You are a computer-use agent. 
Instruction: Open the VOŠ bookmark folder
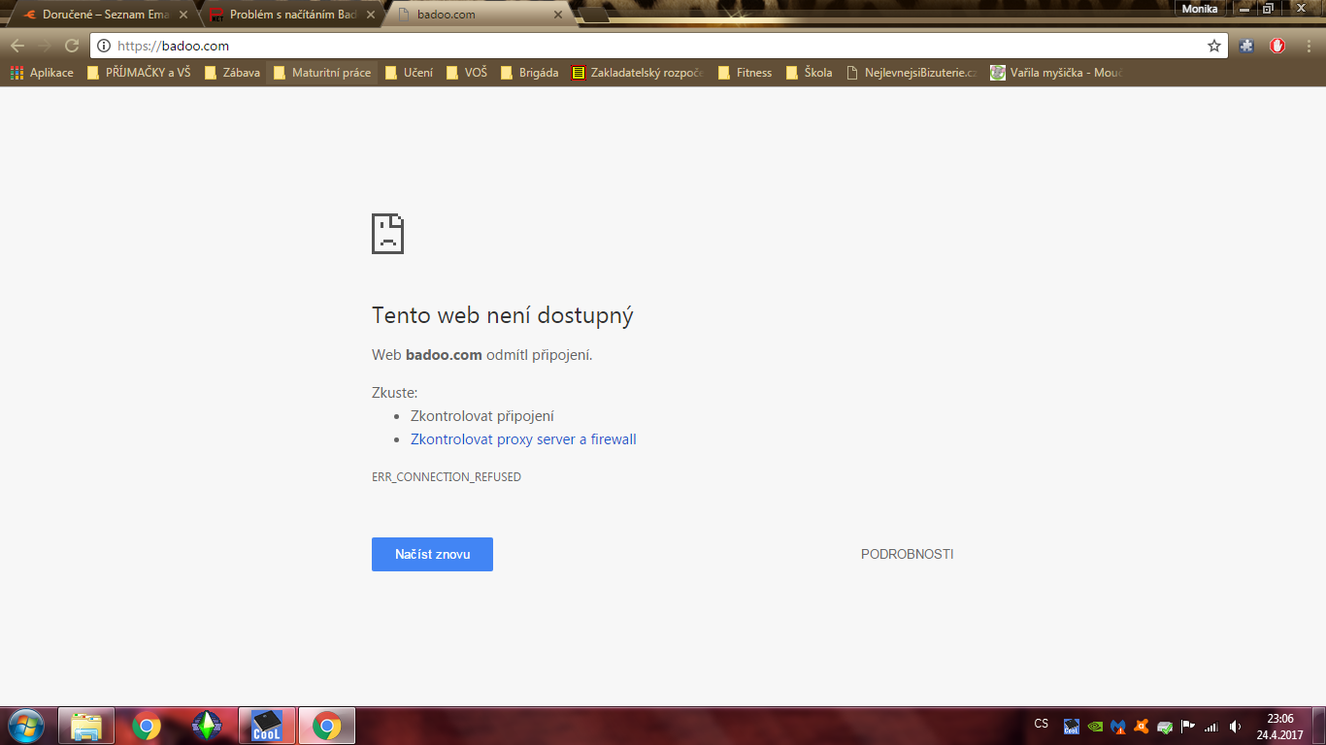pos(467,73)
